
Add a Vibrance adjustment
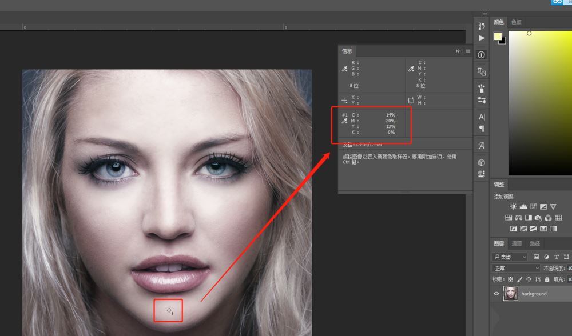[x=553, y=207]
